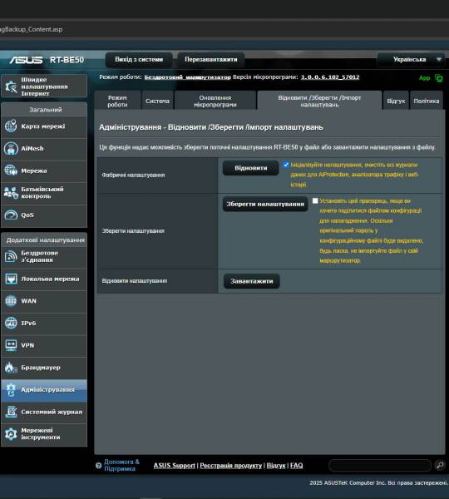The image size is (449, 499).
Task: Click the footer search input field
Action: [x=380, y=465]
